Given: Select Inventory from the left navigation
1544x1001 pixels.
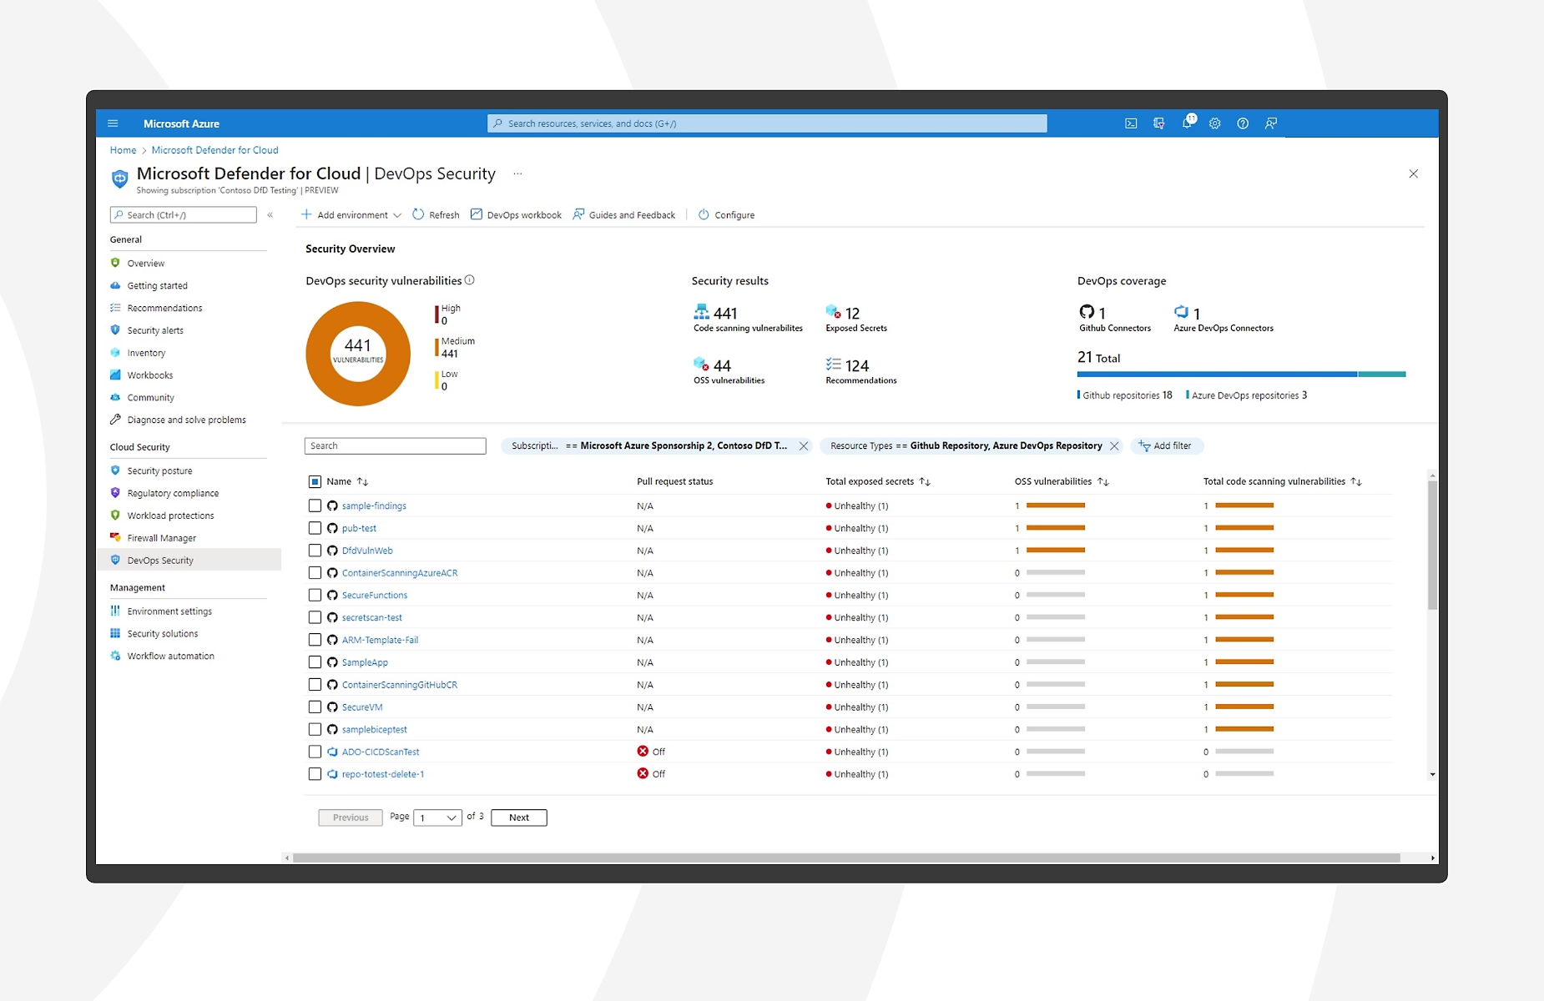Looking at the screenshot, I should (145, 352).
